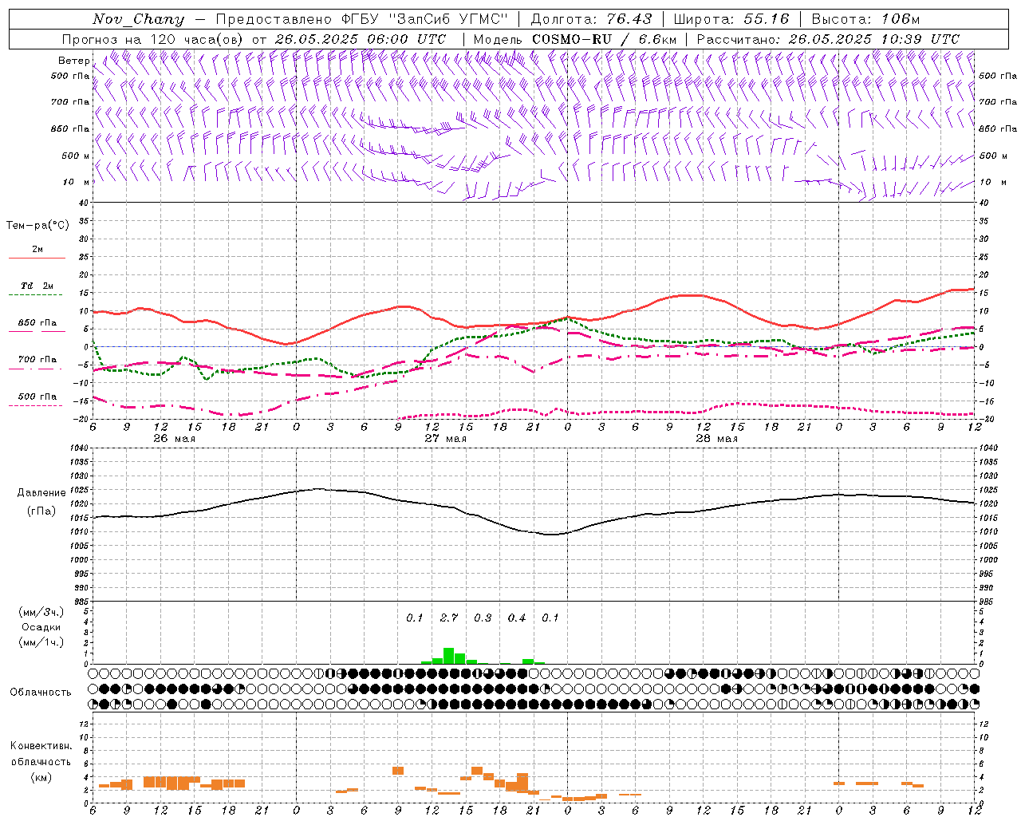Click 'Прогноз на 120 часа(ов)' text
The image size is (1021, 817).
click(153, 39)
